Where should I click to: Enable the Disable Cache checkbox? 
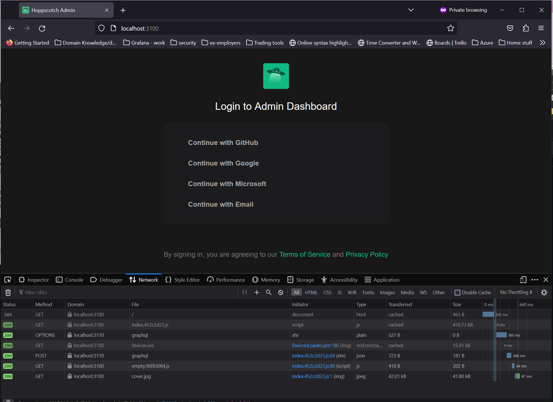click(x=458, y=292)
